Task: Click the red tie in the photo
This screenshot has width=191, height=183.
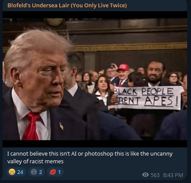Action: (31, 126)
